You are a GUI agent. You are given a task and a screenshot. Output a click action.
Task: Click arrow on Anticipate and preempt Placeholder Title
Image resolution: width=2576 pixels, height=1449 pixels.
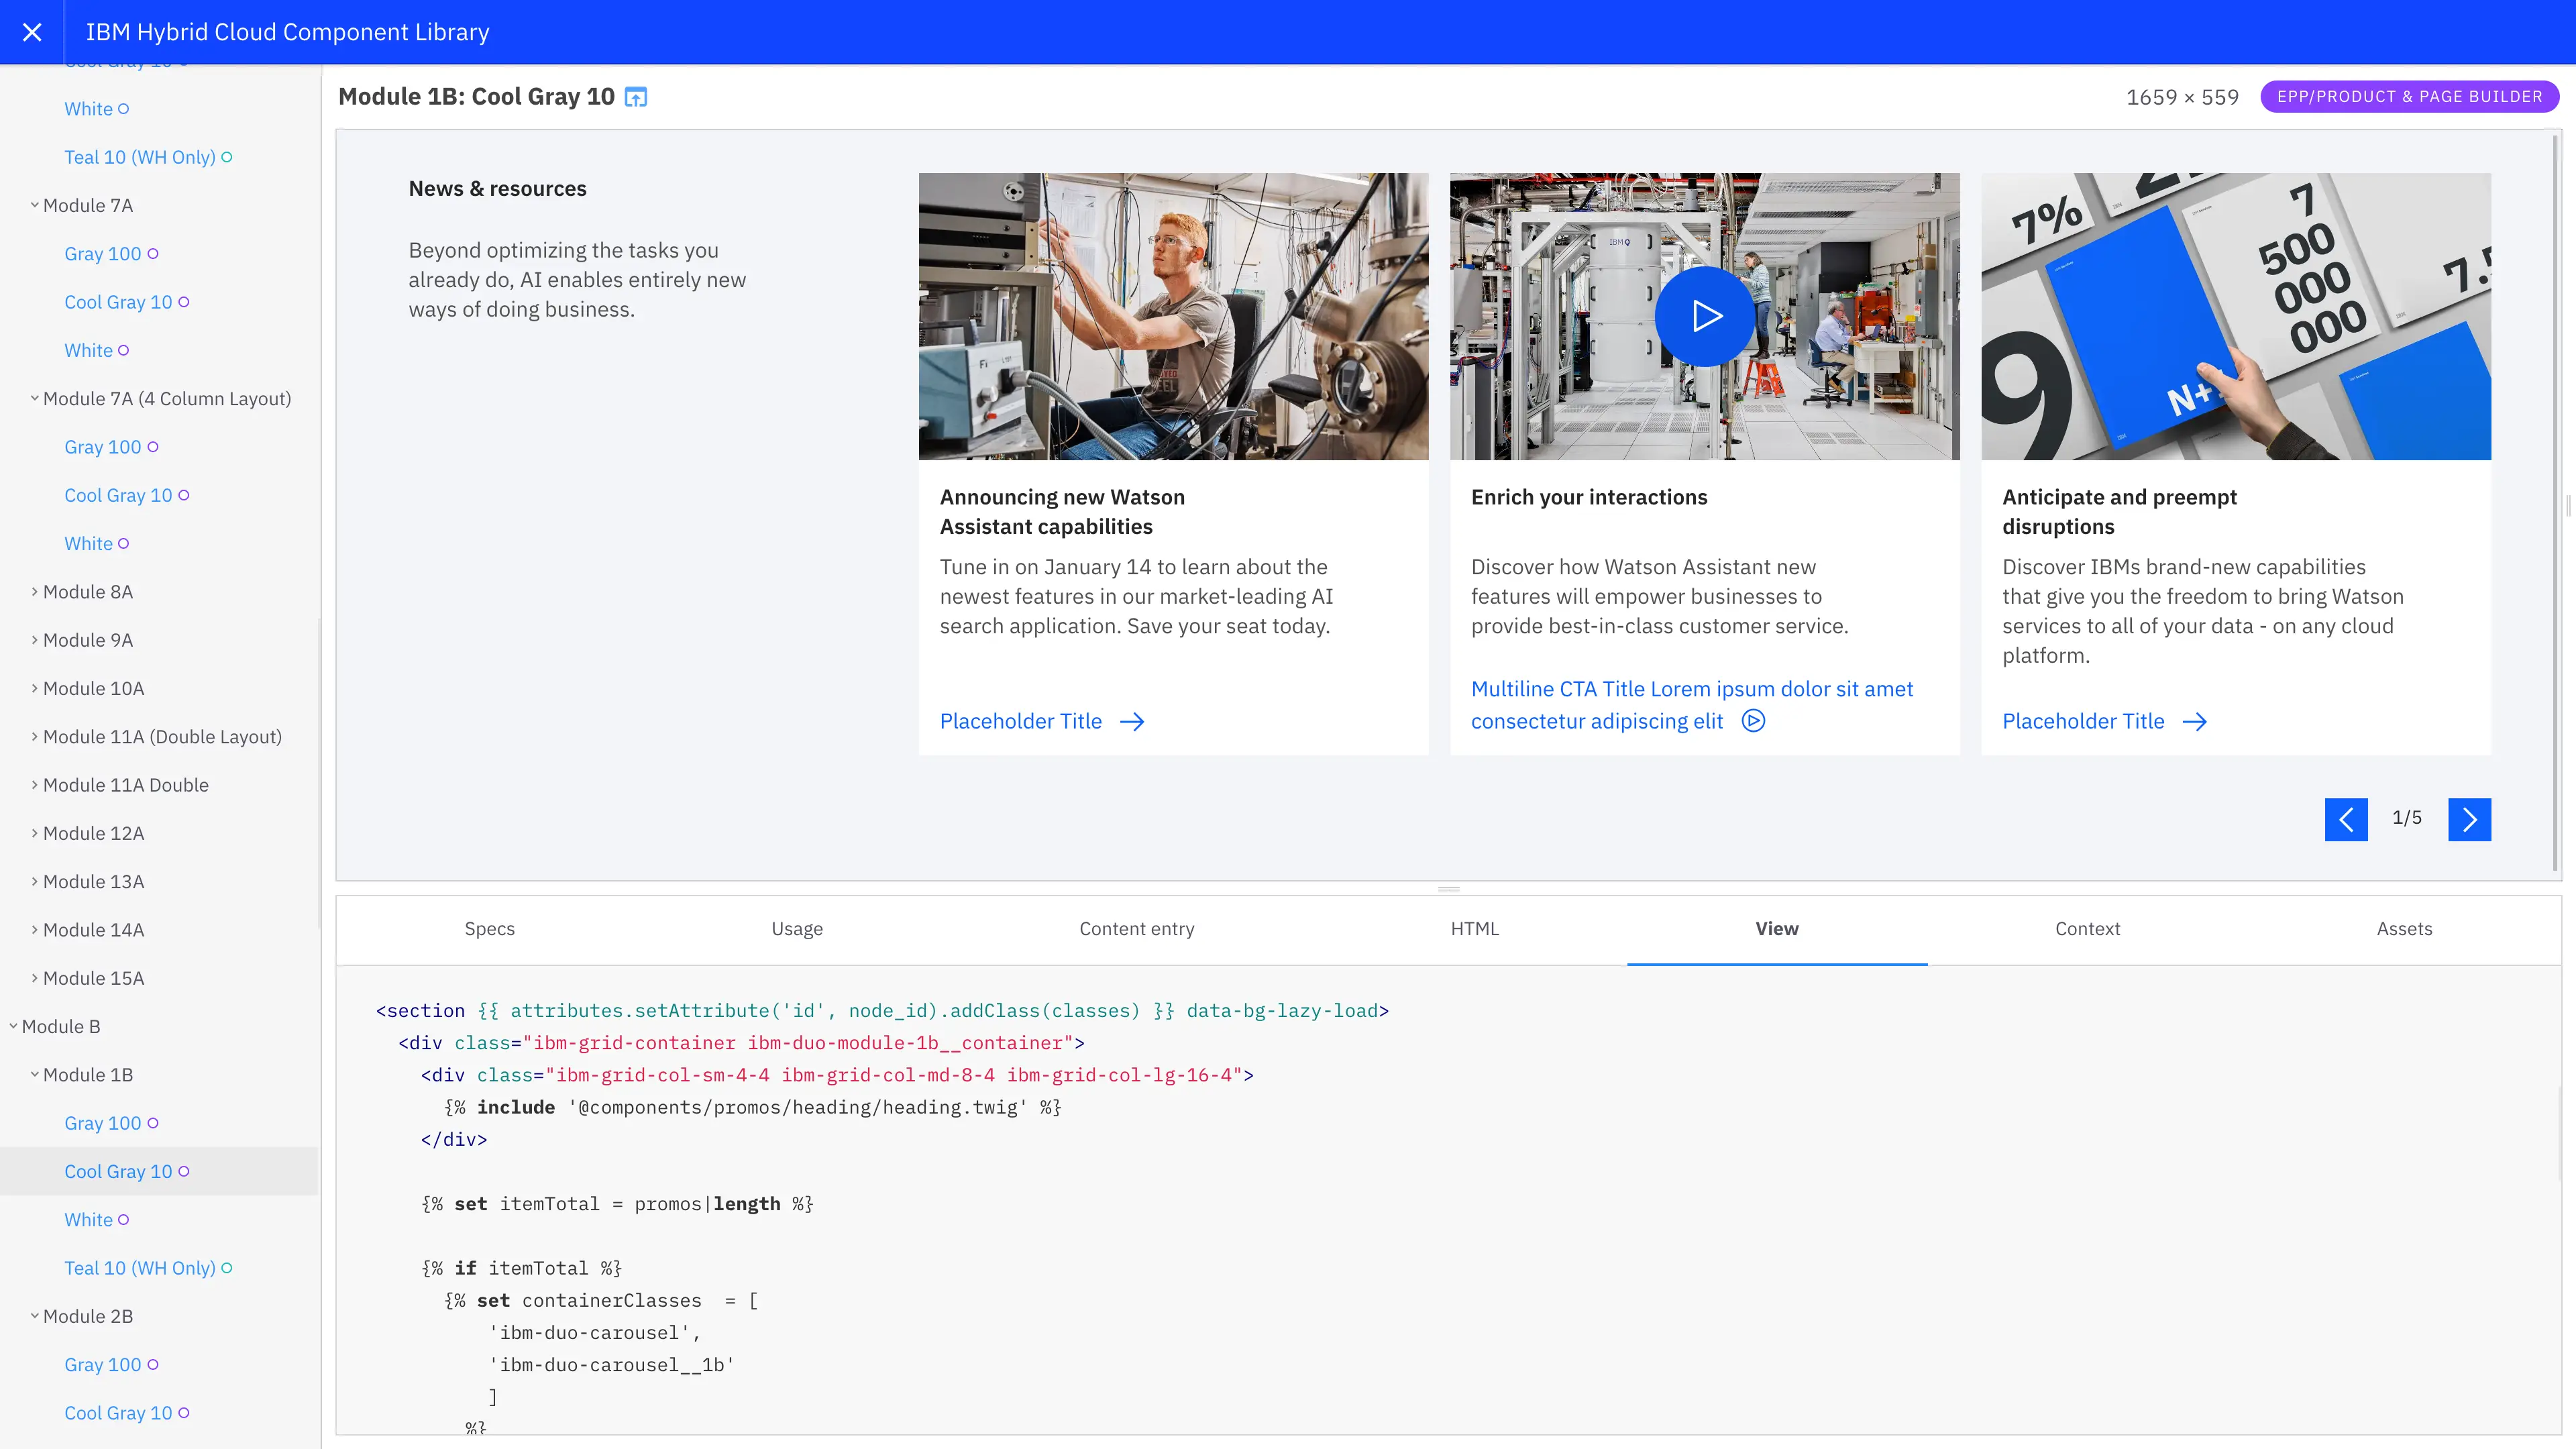click(2195, 721)
